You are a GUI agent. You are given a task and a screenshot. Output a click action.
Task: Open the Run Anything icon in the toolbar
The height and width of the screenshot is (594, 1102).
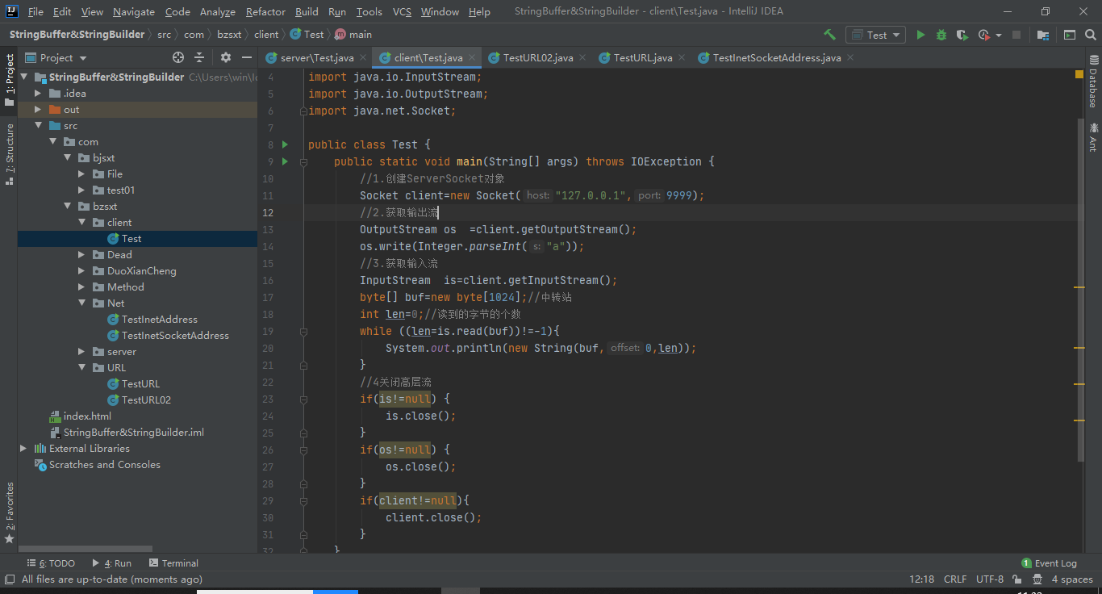point(1070,35)
